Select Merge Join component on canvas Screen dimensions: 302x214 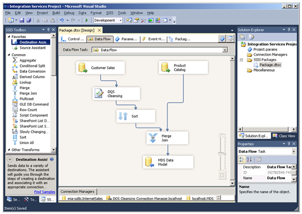click(167, 138)
